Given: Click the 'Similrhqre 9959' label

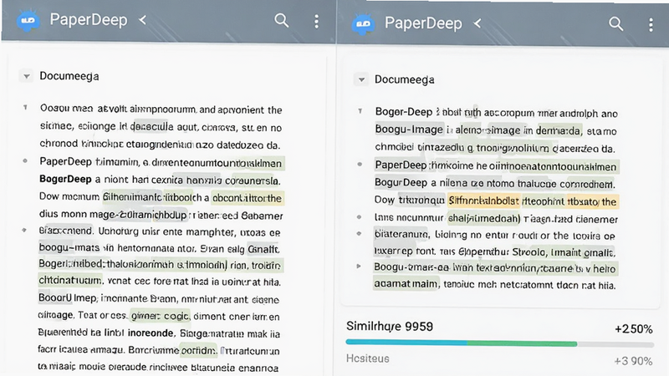Looking at the screenshot, I should click(x=390, y=327).
